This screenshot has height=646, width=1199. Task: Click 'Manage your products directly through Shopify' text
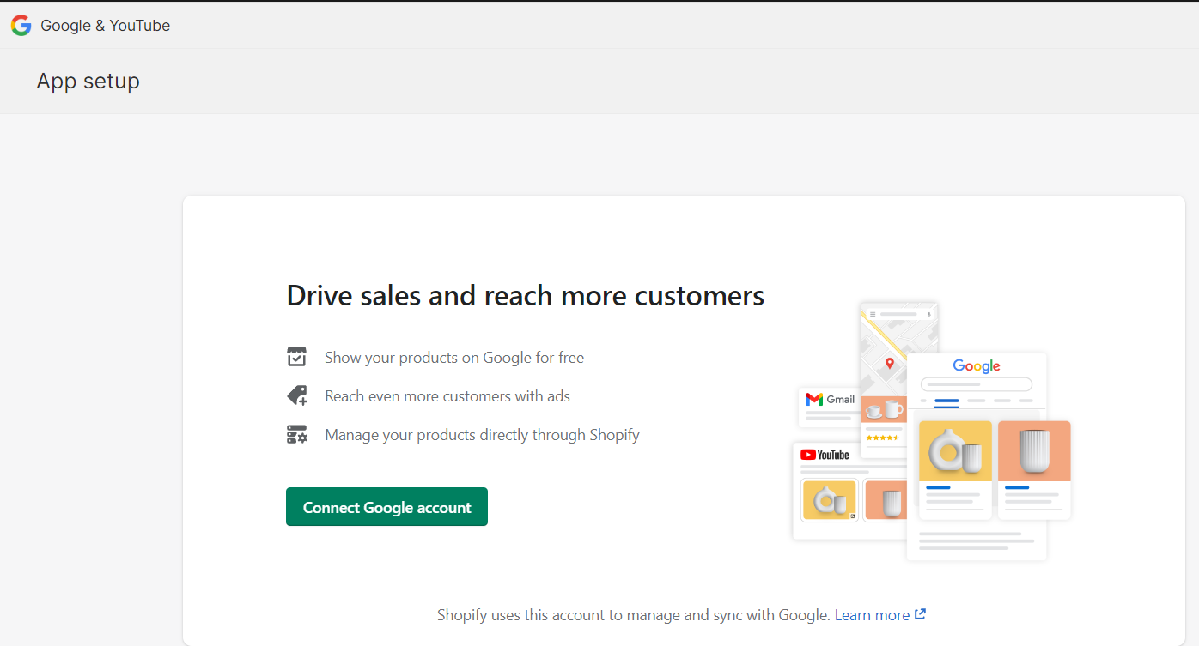tap(482, 435)
